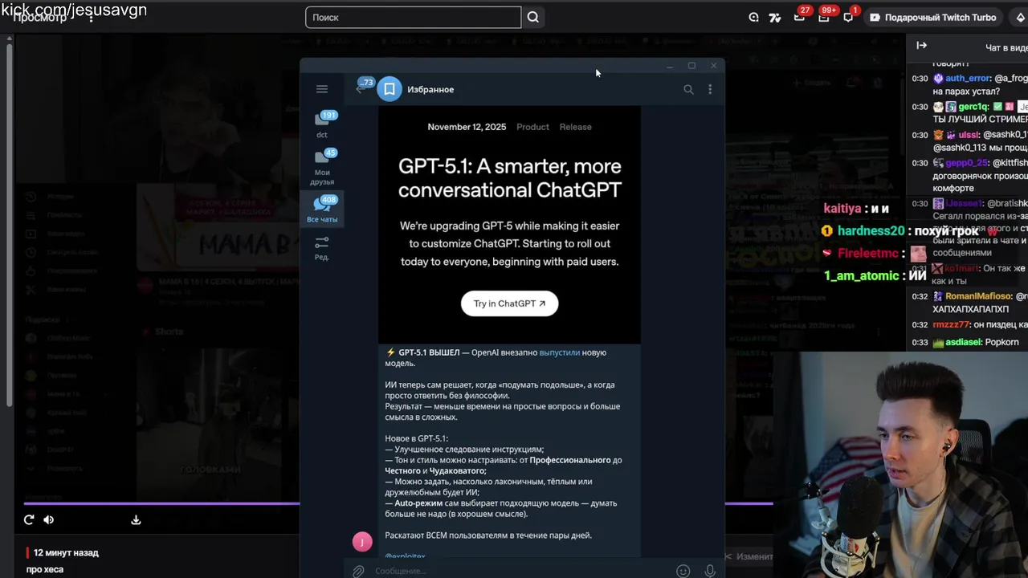This screenshot has height=578, width=1028.
Task: Click the 'November 12, 2025' date text
Action: click(x=467, y=127)
